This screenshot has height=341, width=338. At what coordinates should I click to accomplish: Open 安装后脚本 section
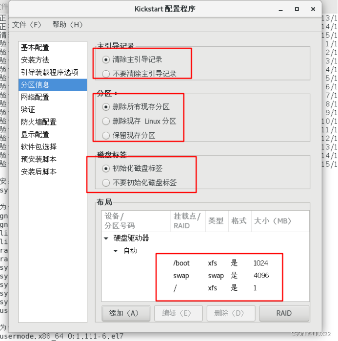click(53, 172)
